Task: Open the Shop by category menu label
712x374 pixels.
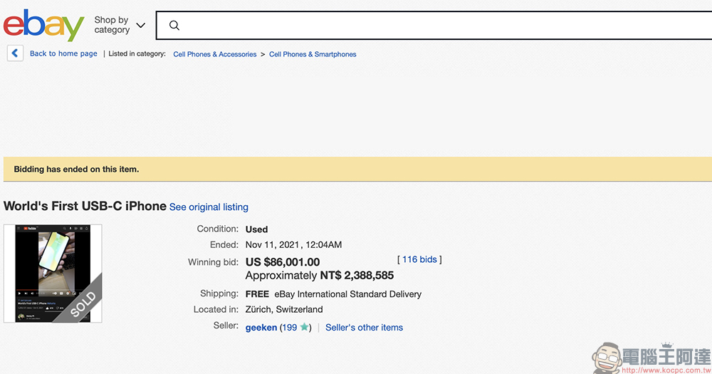Action: click(x=112, y=25)
